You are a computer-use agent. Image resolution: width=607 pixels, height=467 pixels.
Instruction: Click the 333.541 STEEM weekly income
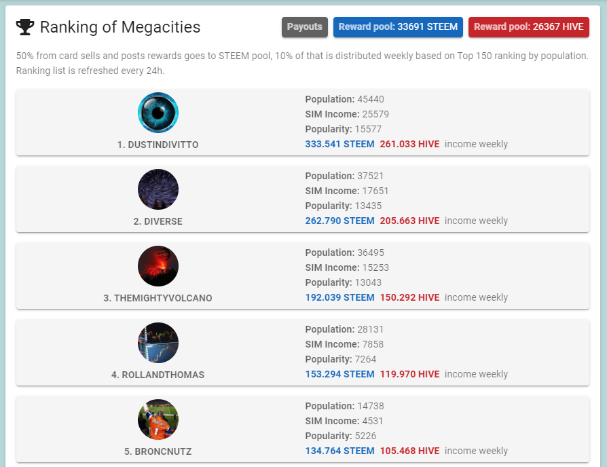[339, 144]
